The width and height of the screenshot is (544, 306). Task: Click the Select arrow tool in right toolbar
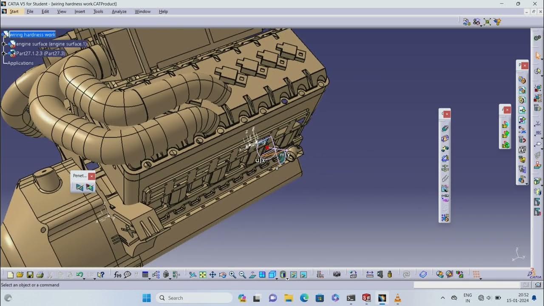pyautogui.click(x=538, y=56)
